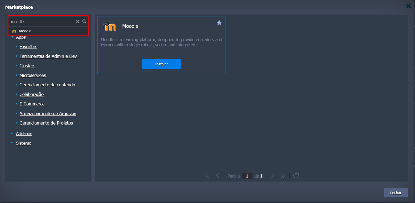Refresh the marketplace results list
Viewport: 415px width, 203px height.
point(296,176)
